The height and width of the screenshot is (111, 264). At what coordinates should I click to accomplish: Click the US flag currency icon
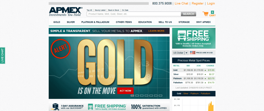[x=193, y=53]
